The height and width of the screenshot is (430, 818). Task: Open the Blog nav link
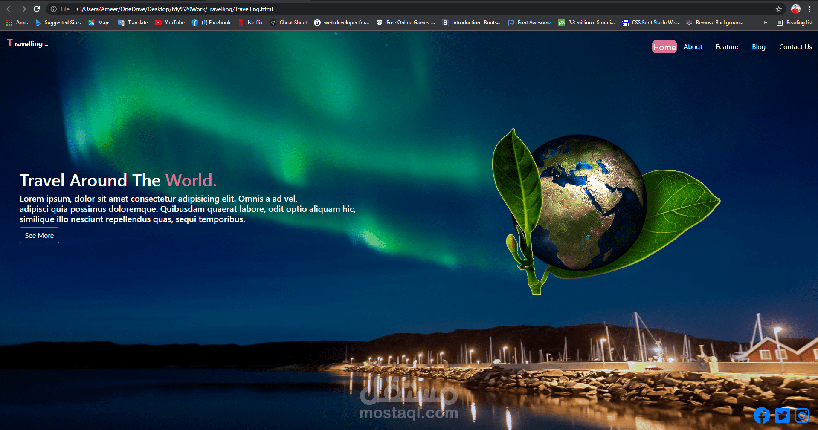tap(758, 47)
